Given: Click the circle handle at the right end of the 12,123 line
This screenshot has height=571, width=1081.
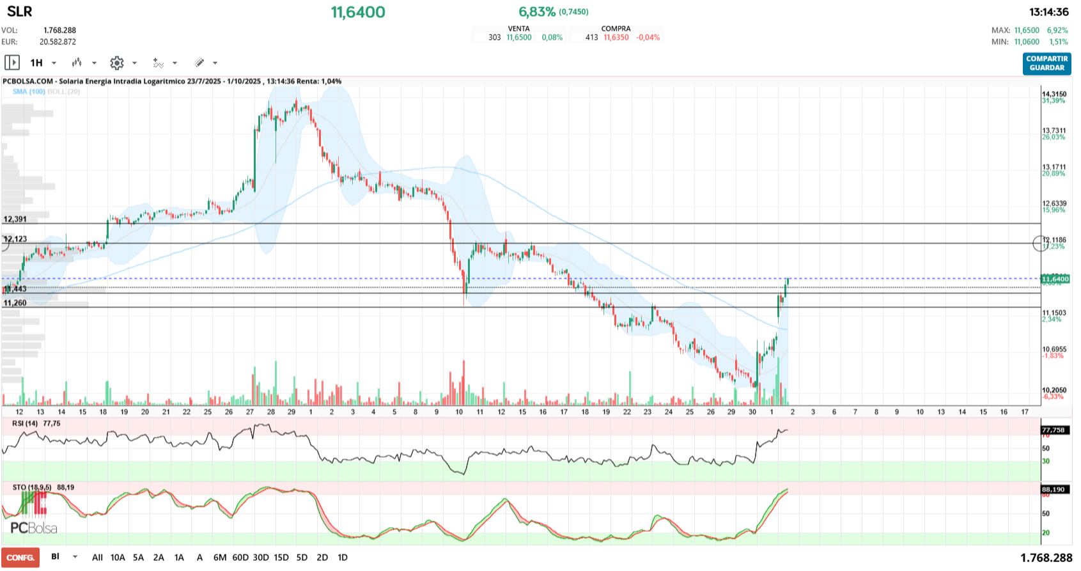Looking at the screenshot, I should 1040,243.
